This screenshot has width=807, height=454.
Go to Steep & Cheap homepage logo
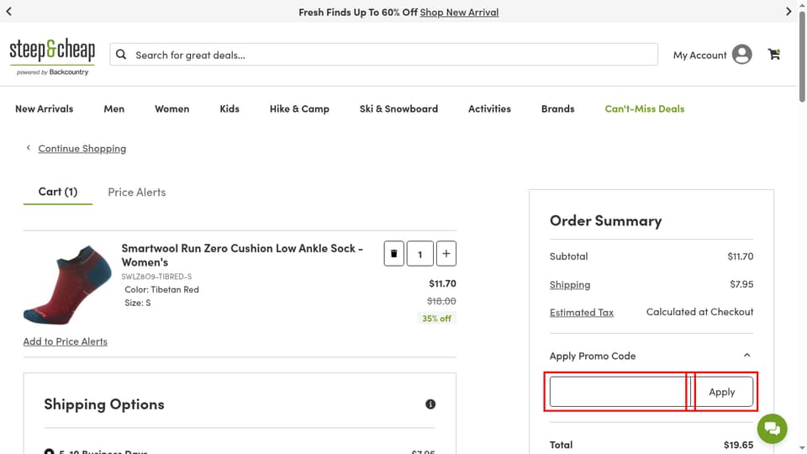pos(52,56)
